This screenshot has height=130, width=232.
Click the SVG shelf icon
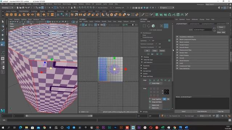point(52,14)
